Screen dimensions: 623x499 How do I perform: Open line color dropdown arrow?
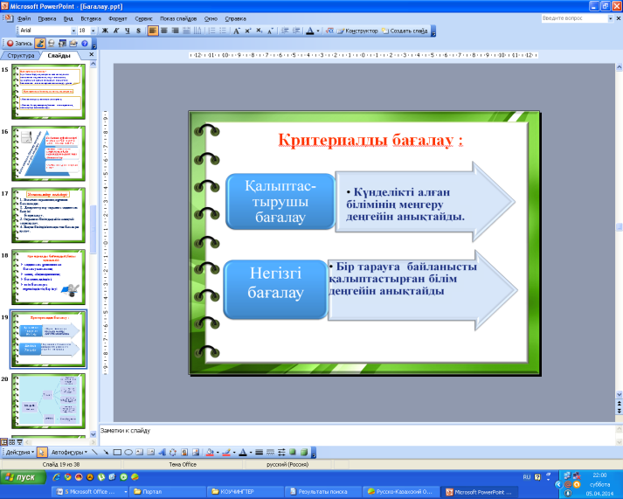234,452
